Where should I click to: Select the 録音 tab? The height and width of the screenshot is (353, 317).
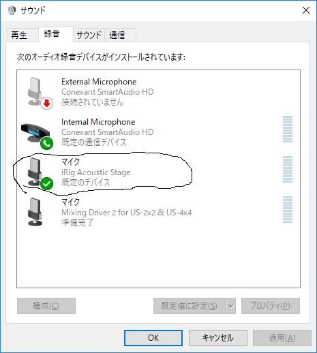[x=56, y=34]
